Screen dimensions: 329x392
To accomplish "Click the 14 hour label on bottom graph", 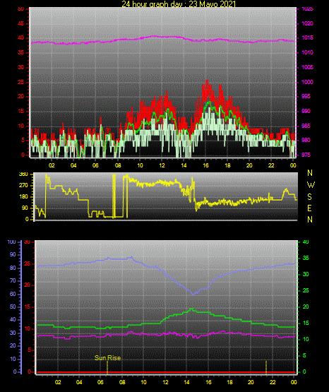I will click(186, 382).
